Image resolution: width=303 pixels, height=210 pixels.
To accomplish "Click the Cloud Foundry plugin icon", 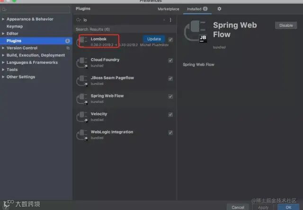I will (x=82, y=62).
